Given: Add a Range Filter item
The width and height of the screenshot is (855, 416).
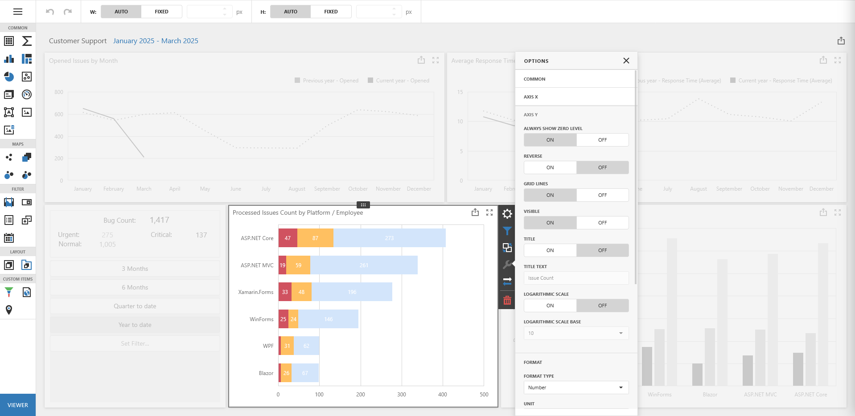Looking at the screenshot, I should coord(9,202).
